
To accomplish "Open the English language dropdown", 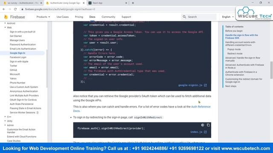I will click(228, 17).
